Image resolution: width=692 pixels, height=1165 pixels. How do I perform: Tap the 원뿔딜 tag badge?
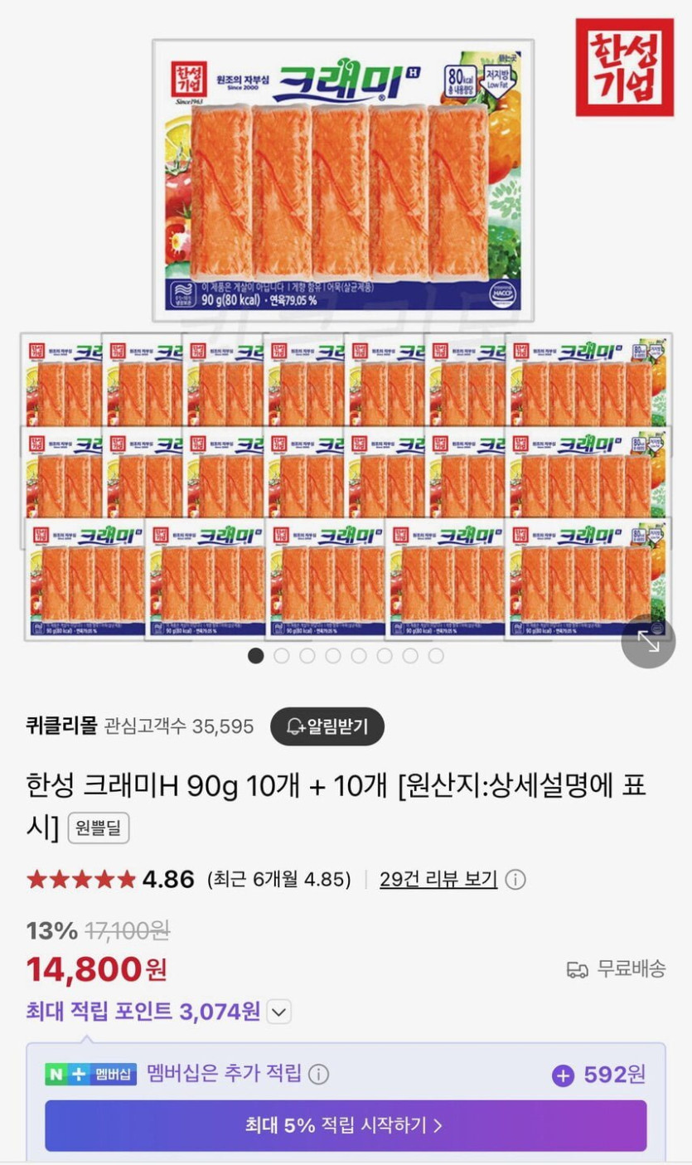[99, 828]
